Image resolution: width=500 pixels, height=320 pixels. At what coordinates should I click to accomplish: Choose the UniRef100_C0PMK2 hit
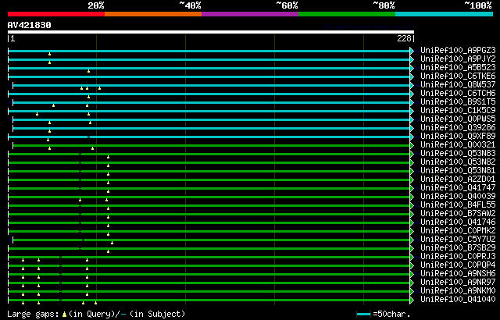[x=458, y=231]
